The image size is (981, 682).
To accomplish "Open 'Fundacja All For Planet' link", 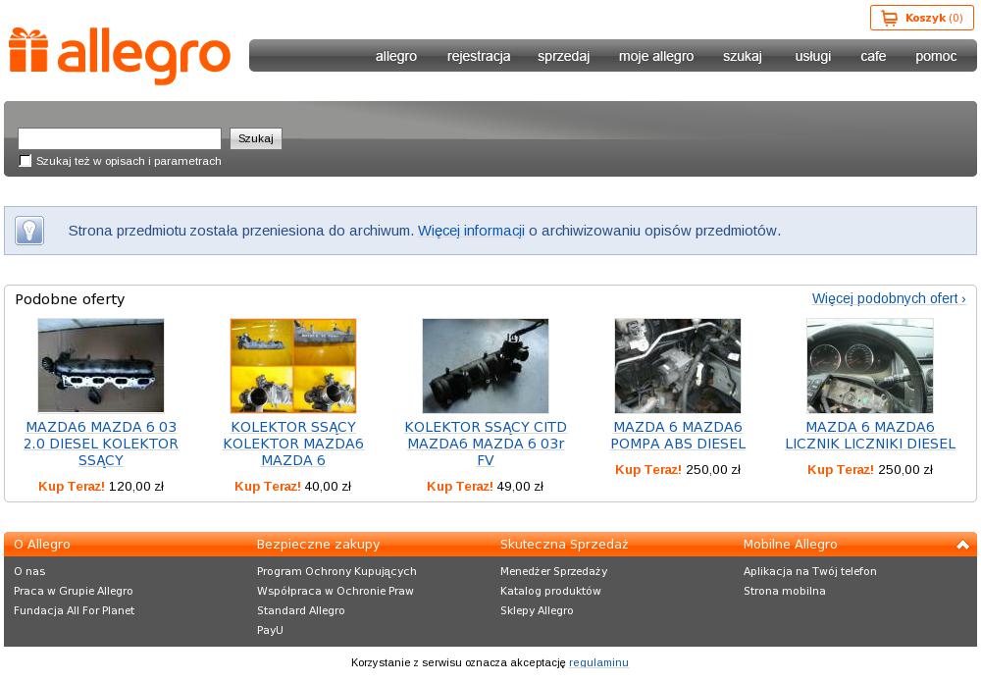I will [74, 610].
